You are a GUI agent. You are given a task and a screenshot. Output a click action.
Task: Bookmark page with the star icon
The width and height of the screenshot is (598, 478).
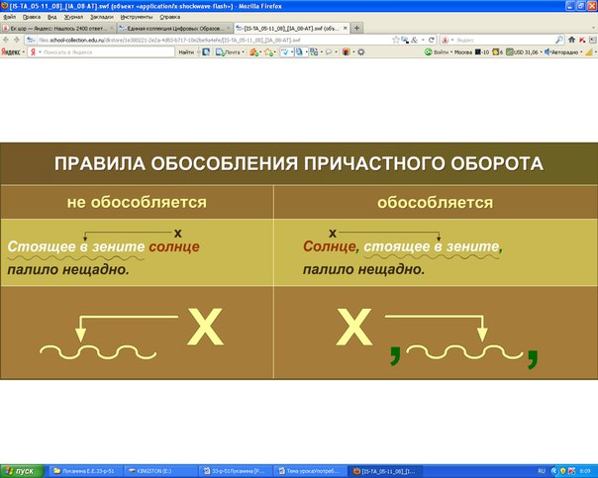(396, 40)
